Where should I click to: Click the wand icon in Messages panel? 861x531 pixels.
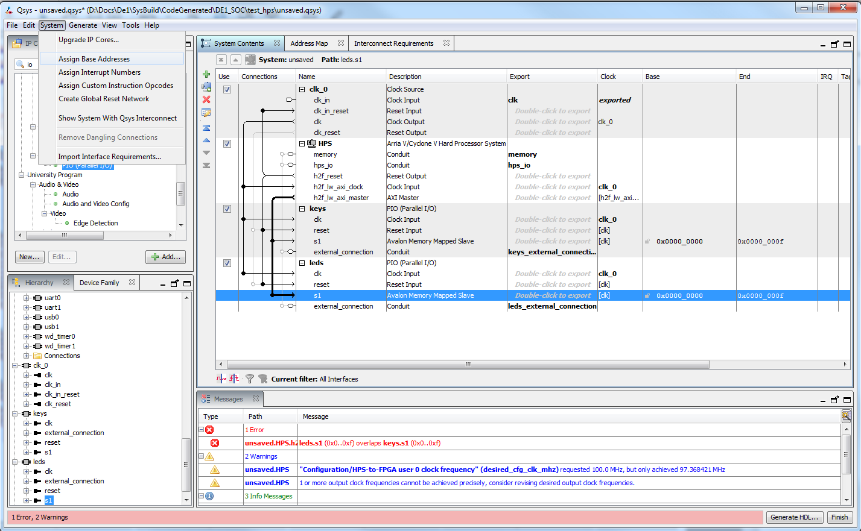[846, 415]
